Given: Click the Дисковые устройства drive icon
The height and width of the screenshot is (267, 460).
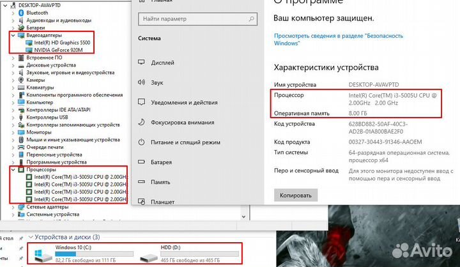Looking at the screenshot, I should click(21, 65).
